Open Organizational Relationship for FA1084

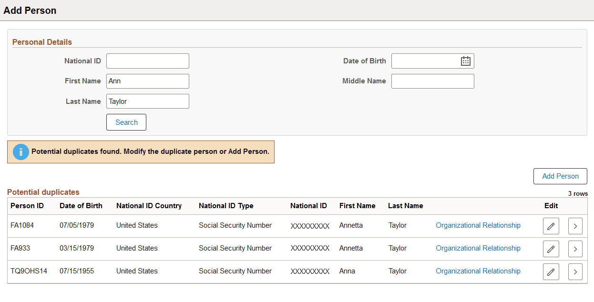click(x=478, y=225)
